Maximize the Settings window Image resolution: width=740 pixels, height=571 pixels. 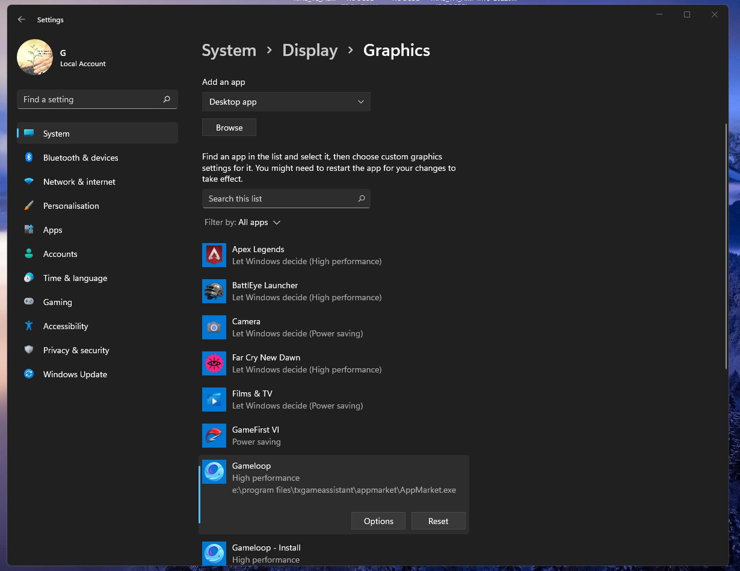pyautogui.click(x=687, y=14)
